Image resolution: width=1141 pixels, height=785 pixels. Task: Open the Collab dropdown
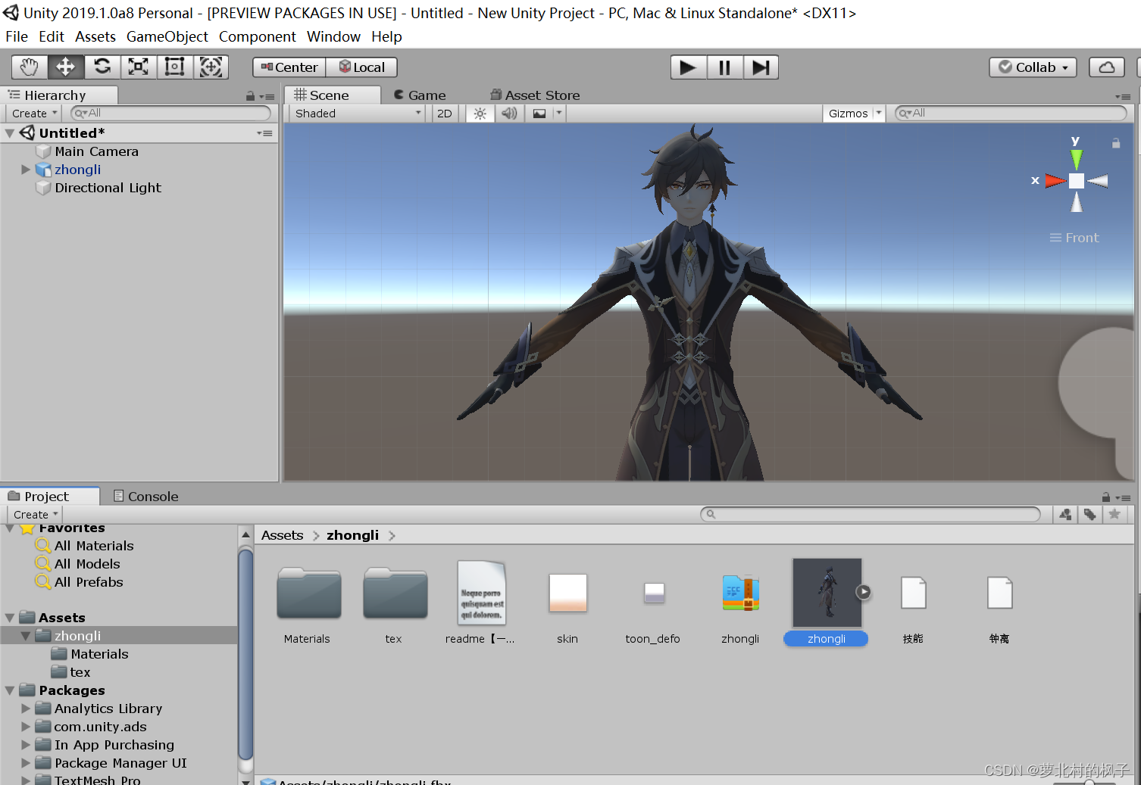pos(1033,67)
